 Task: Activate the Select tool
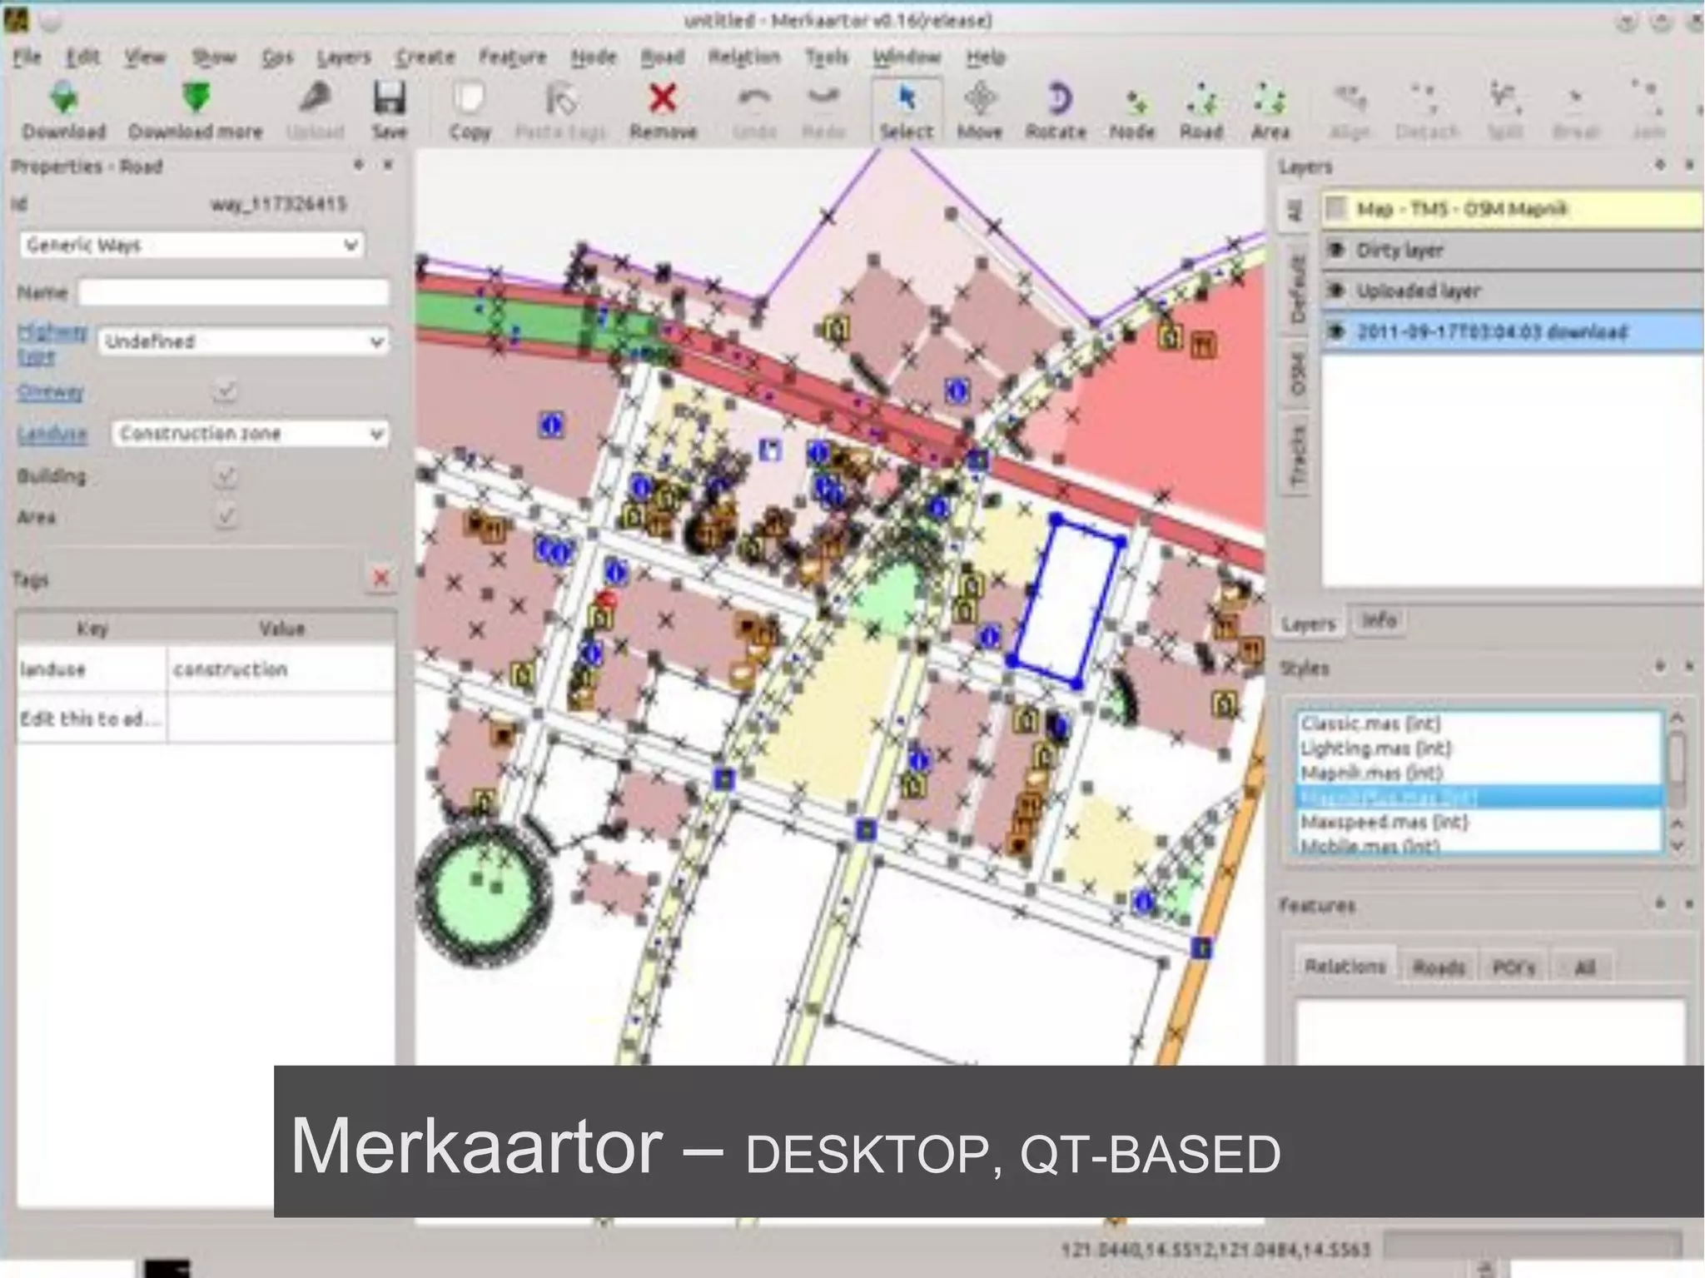click(907, 111)
